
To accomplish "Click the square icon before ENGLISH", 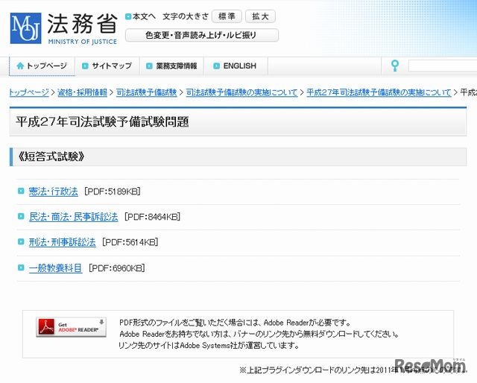I will [x=216, y=66].
